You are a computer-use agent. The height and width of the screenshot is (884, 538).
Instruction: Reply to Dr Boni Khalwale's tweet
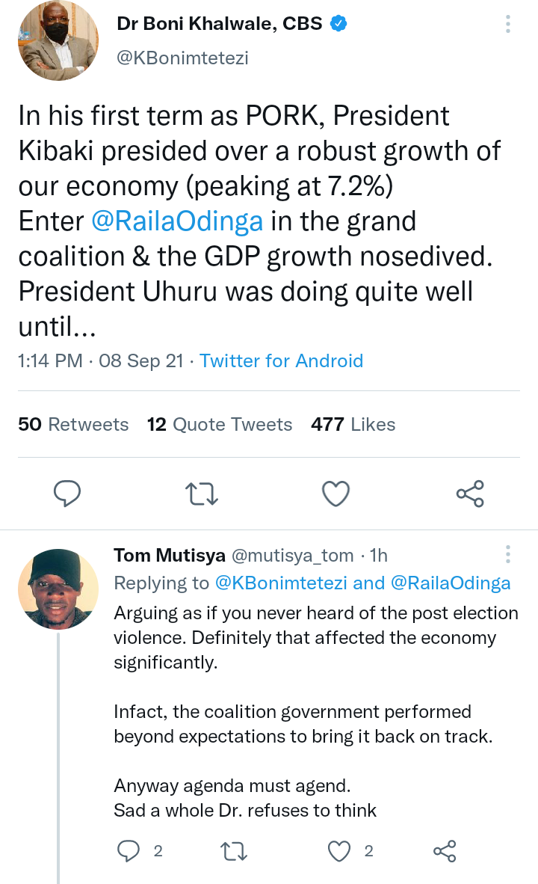click(67, 494)
